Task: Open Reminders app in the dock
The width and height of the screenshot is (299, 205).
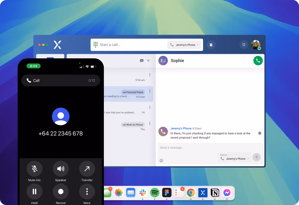Action: [x=179, y=193]
